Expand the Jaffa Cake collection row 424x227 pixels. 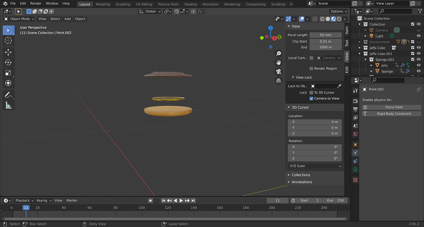click(x=360, y=48)
